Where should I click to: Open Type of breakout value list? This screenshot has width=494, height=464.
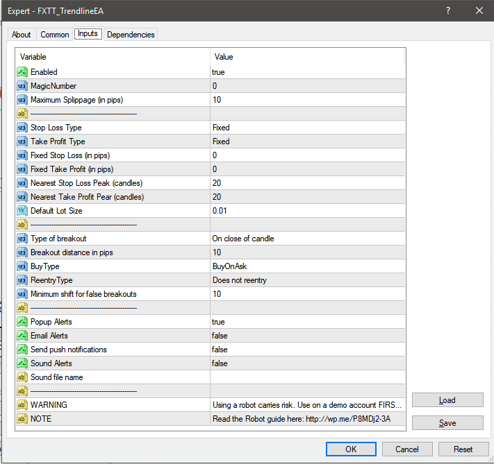tap(308, 239)
